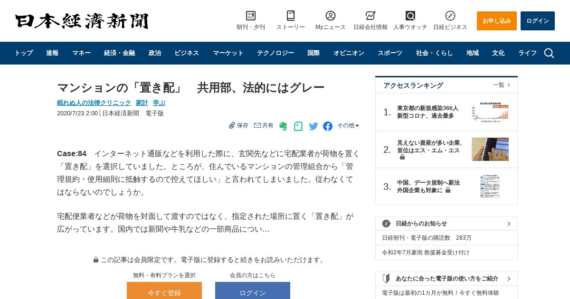Open the マーケット menu item
The width and height of the screenshot is (570, 299).
(x=228, y=53)
